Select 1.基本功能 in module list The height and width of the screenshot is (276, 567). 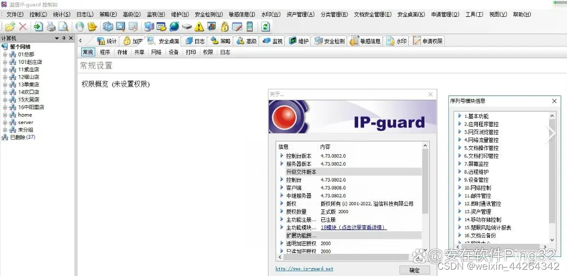tap(476, 116)
